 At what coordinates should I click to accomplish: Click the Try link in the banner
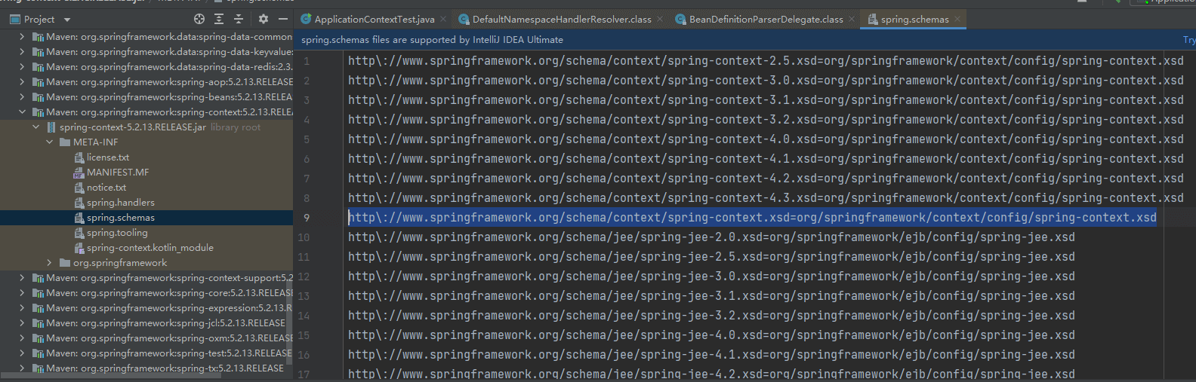[1188, 40]
